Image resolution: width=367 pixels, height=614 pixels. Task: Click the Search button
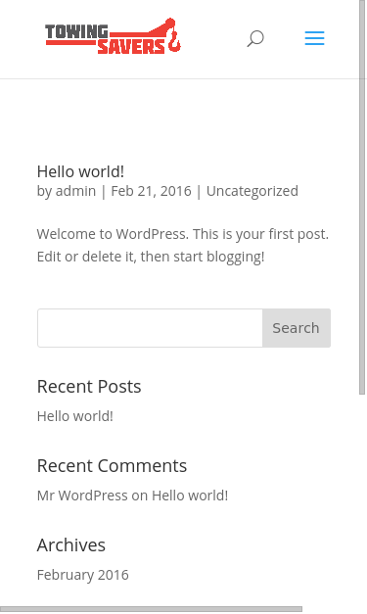[x=297, y=328]
